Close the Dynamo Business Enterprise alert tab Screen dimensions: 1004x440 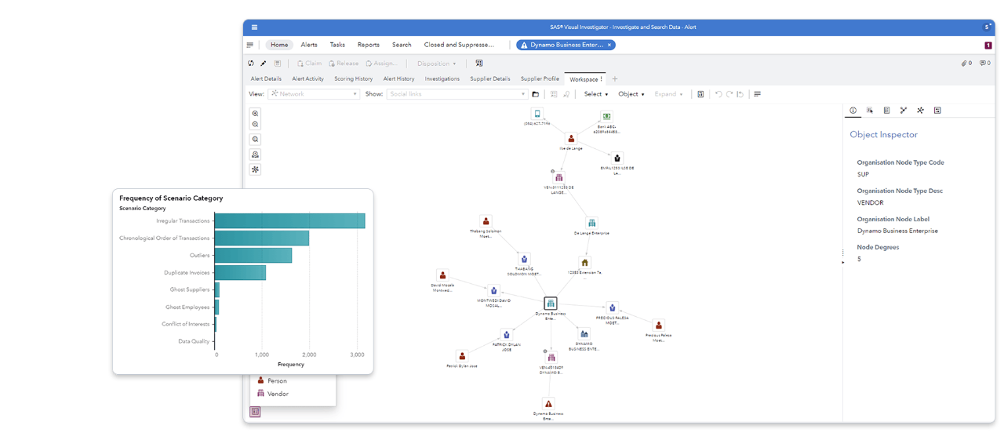point(609,45)
